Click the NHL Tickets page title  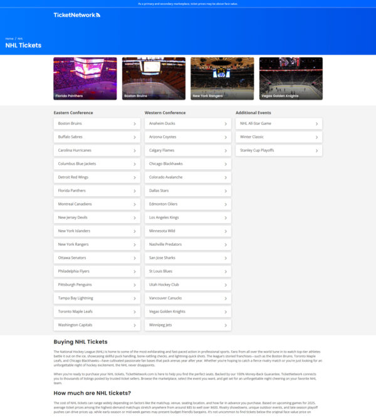coord(23,45)
